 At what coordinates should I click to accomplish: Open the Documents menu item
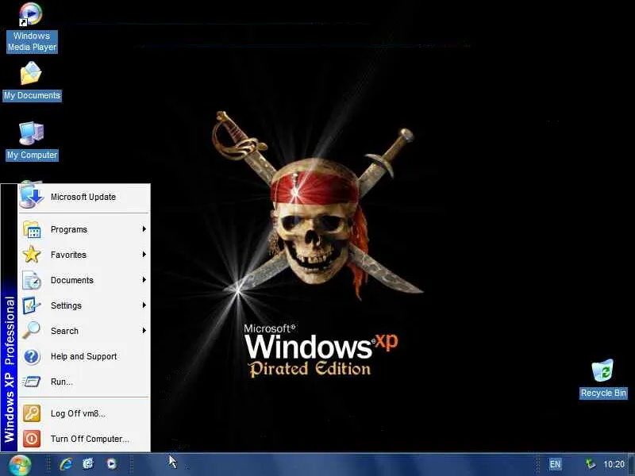click(x=84, y=280)
